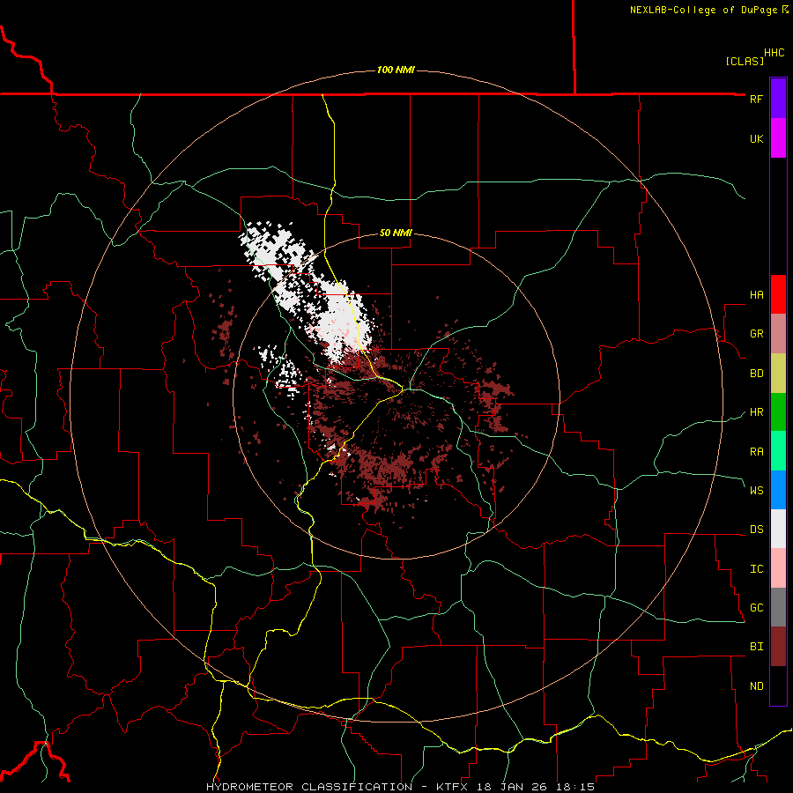Select the DS white legend swatch

tap(778, 529)
